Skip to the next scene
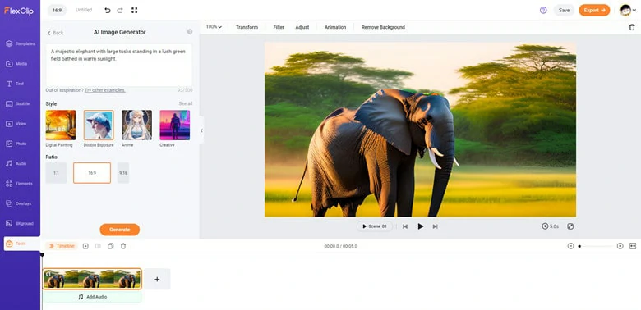Image resolution: width=641 pixels, height=310 pixels. [x=435, y=226]
